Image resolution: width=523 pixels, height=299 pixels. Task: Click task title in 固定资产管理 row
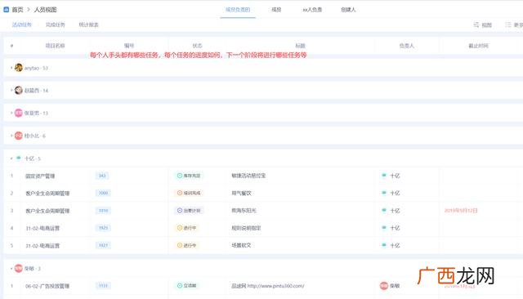click(x=248, y=176)
